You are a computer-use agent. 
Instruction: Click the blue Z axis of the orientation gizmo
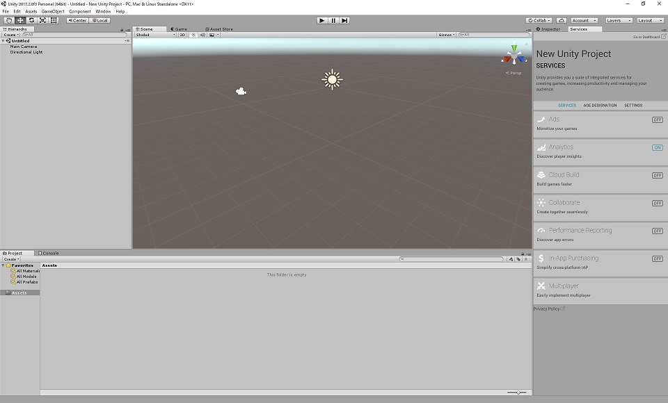pyautogui.click(x=521, y=59)
